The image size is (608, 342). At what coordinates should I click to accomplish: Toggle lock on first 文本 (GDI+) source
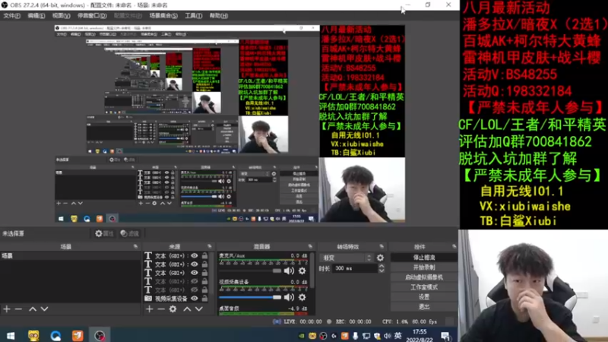(204, 256)
